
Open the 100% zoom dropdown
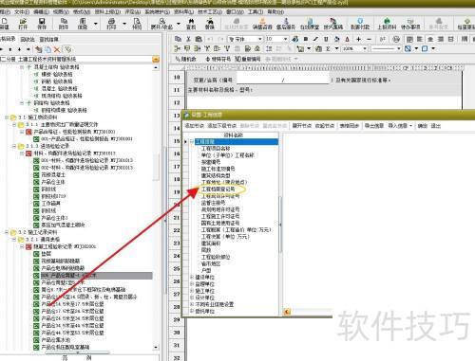[365, 48]
